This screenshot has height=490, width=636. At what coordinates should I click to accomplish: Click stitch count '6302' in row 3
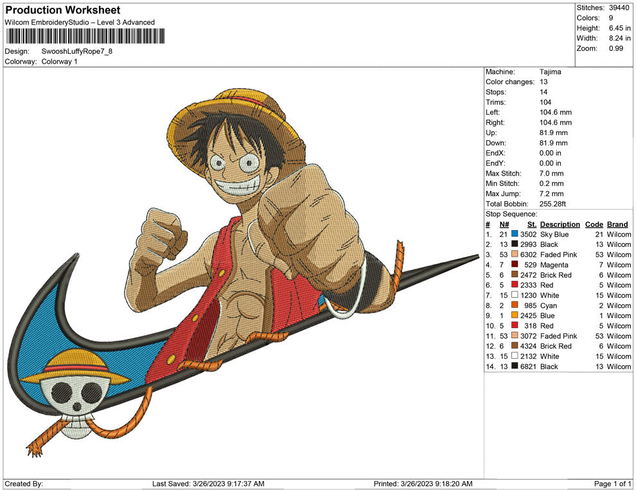(529, 255)
